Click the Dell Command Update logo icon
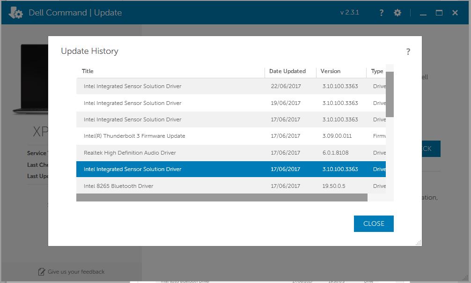 [x=15, y=13]
